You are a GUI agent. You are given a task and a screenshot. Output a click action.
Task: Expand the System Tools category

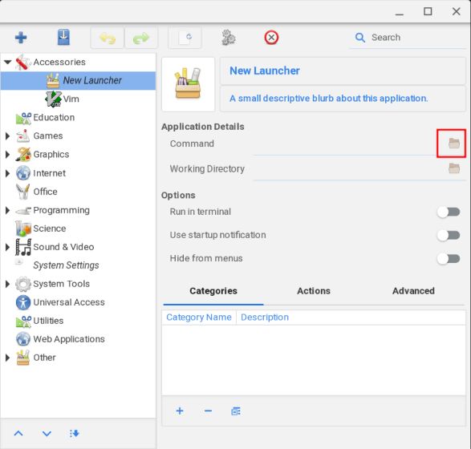pos(7,284)
